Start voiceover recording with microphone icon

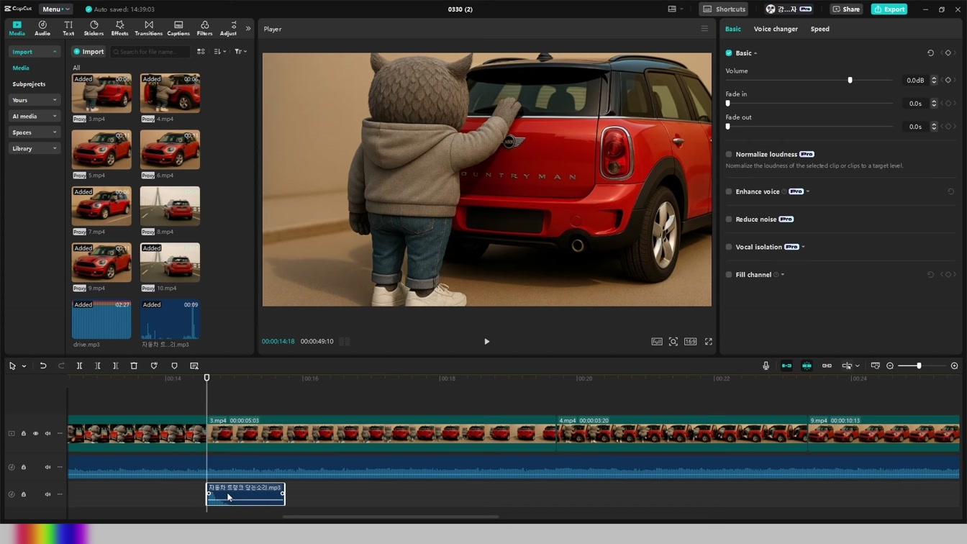(766, 366)
